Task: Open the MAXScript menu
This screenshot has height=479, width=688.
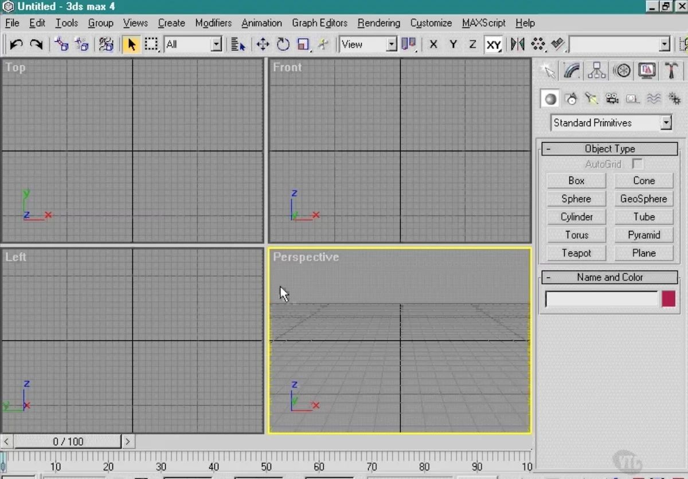Action: click(x=483, y=23)
